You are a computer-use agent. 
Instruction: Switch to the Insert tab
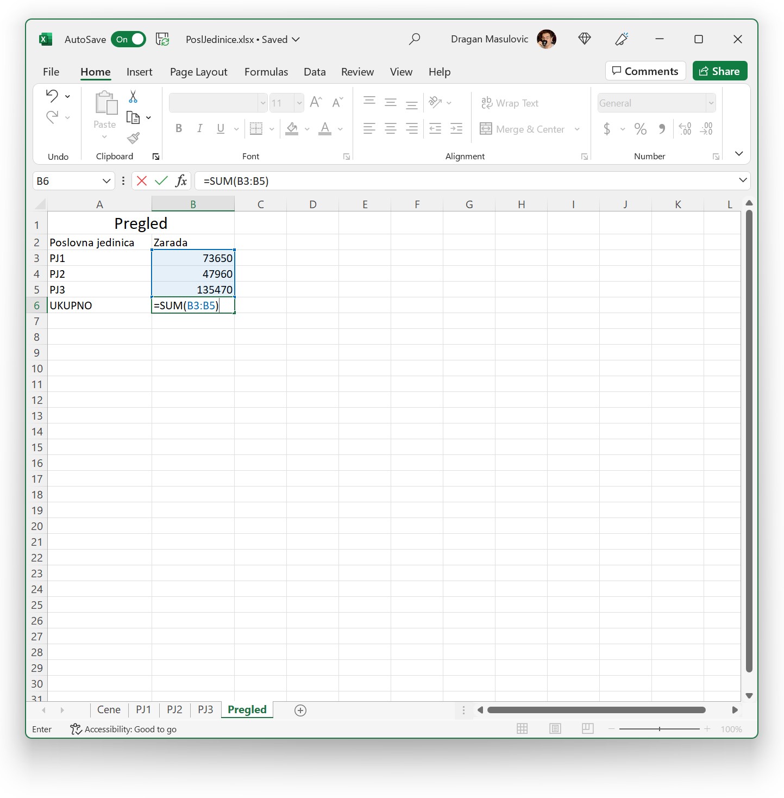pos(139,72)
